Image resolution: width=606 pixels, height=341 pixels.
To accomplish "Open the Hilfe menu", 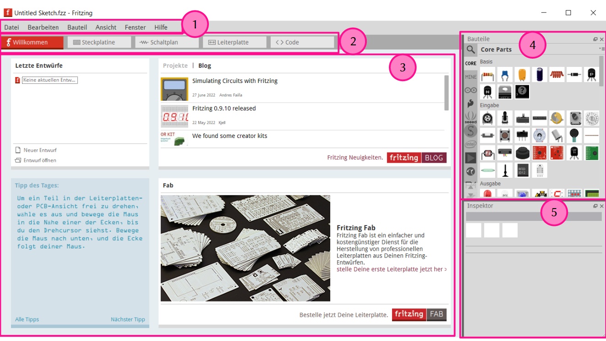I will 161,27.
